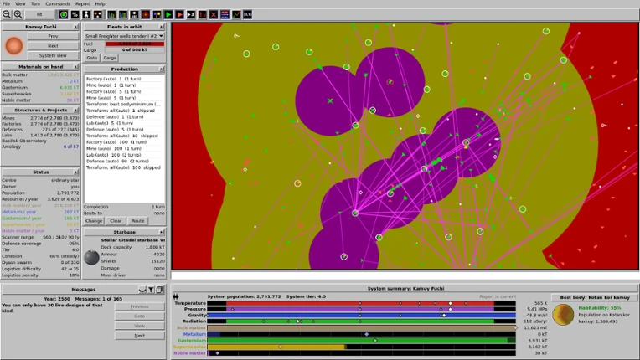Click the production Change button
640x360 pixels.
94,220
